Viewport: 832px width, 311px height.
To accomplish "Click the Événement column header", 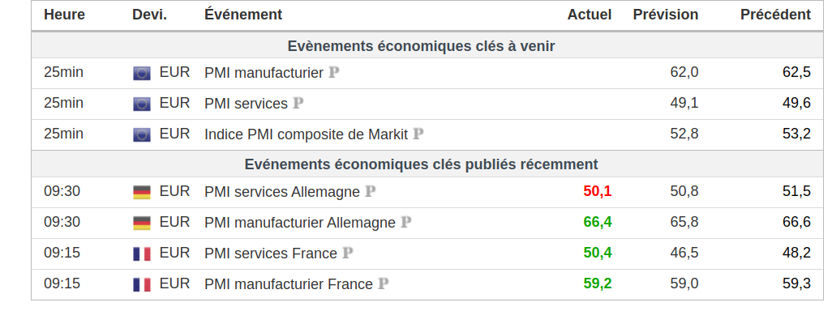I will [243, 15].
